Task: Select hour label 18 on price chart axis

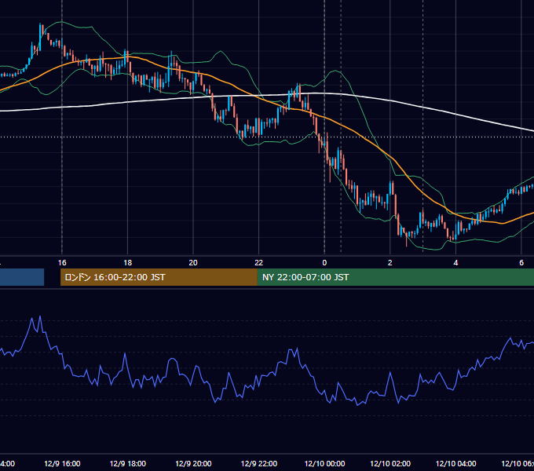Action: pyautogui.click(x=128, y=262)
